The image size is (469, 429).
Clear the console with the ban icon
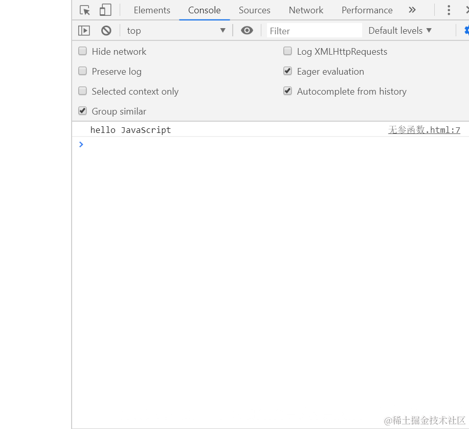(106, 31)
